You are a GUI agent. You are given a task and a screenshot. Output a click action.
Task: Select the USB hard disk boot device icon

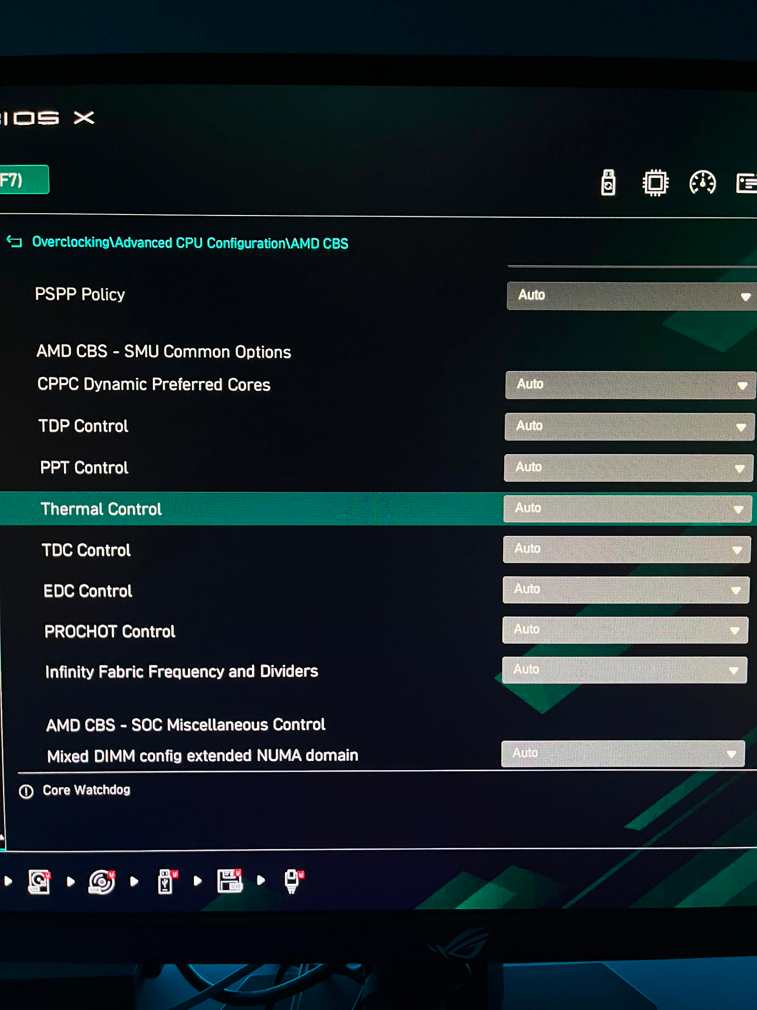(39, 881)
